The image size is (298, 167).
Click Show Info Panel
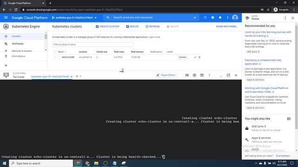point(226,26)
